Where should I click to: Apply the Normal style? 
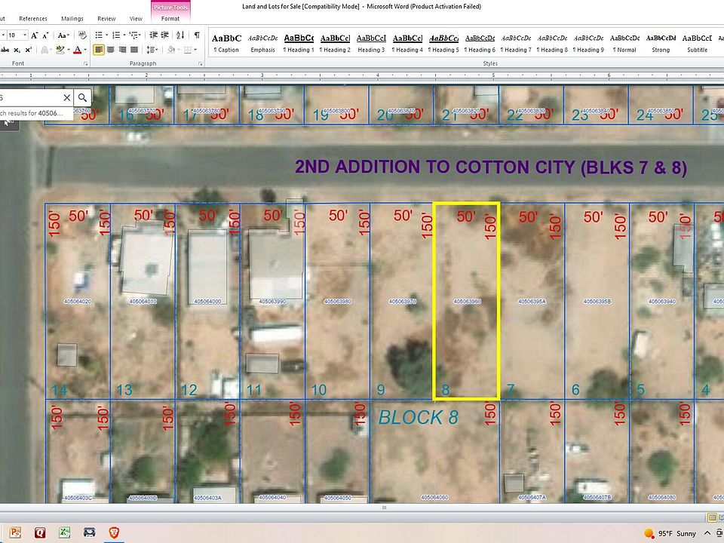click(x=624, y=44)
